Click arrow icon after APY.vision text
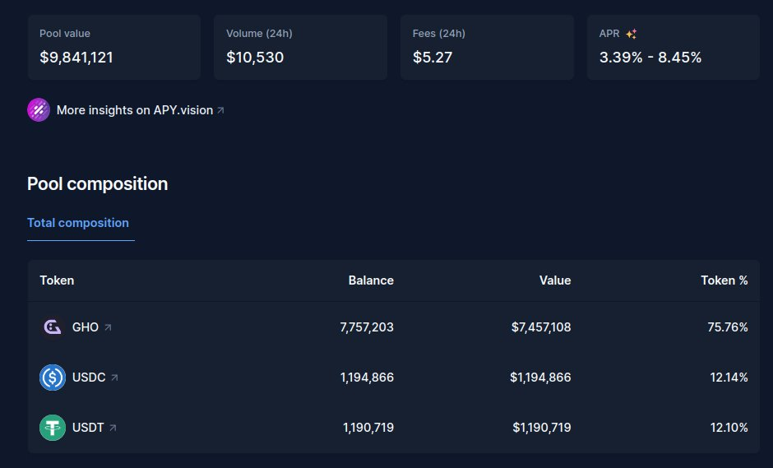 pyautogui.click(x=220, y=110)
